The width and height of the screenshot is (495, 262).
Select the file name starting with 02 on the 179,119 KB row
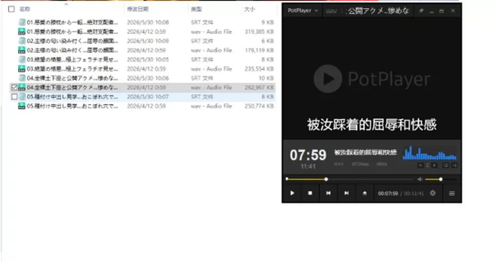tap(72, 50)
